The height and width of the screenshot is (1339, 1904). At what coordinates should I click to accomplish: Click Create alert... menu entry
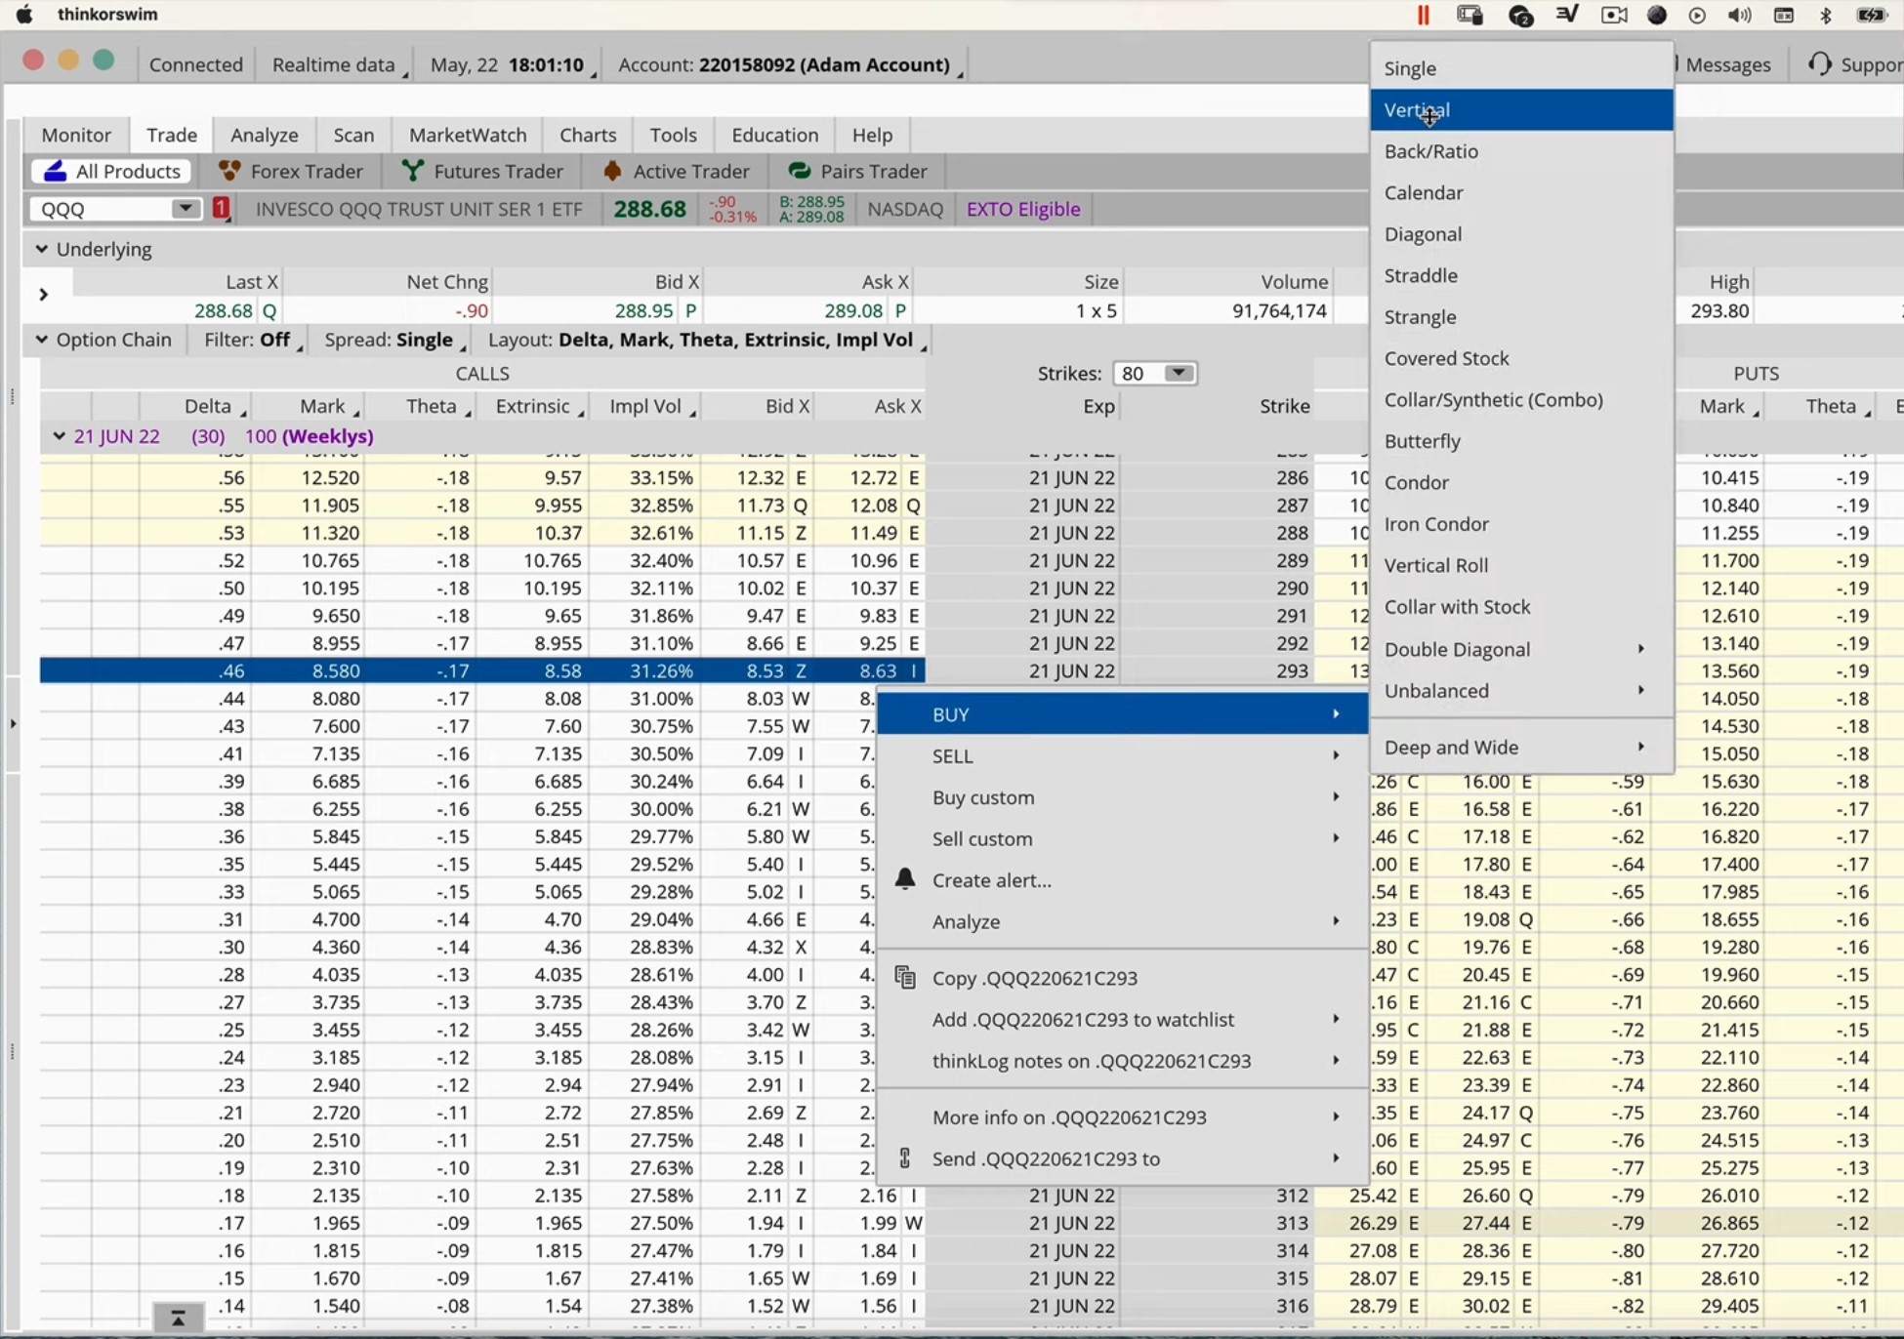pos(1123,880)
